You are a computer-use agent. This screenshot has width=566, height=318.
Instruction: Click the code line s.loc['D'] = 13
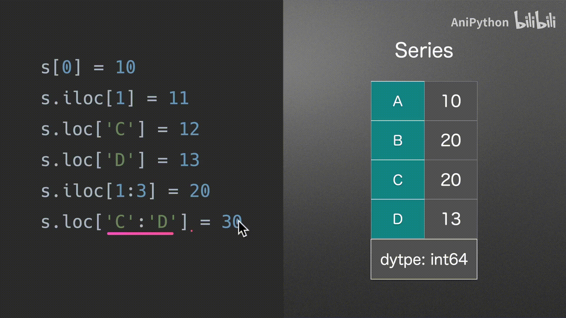pyautogui.click(x=120, y=160)
